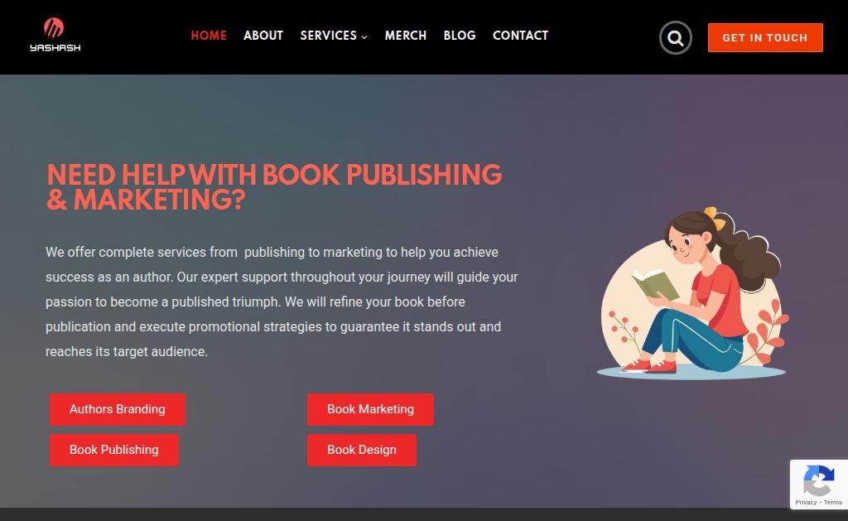Image resolution: width=848 pixels, height=521 pixels.
Task: Open reCAPTCHA Privacy link
Action: (806, 503)
